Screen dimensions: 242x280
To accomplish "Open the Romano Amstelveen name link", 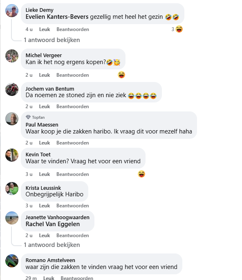I will coord(50,260).
